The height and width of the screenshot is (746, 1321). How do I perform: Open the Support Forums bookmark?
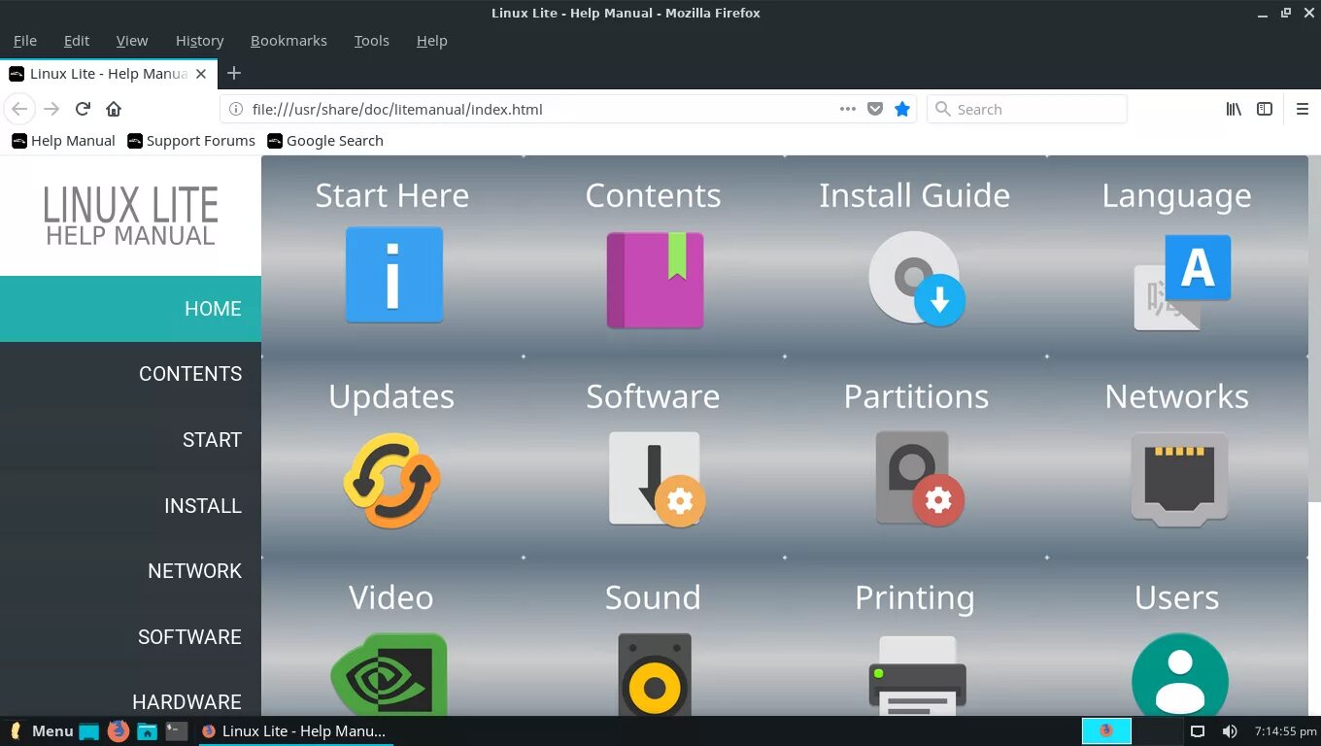click(x=191, y=140)
